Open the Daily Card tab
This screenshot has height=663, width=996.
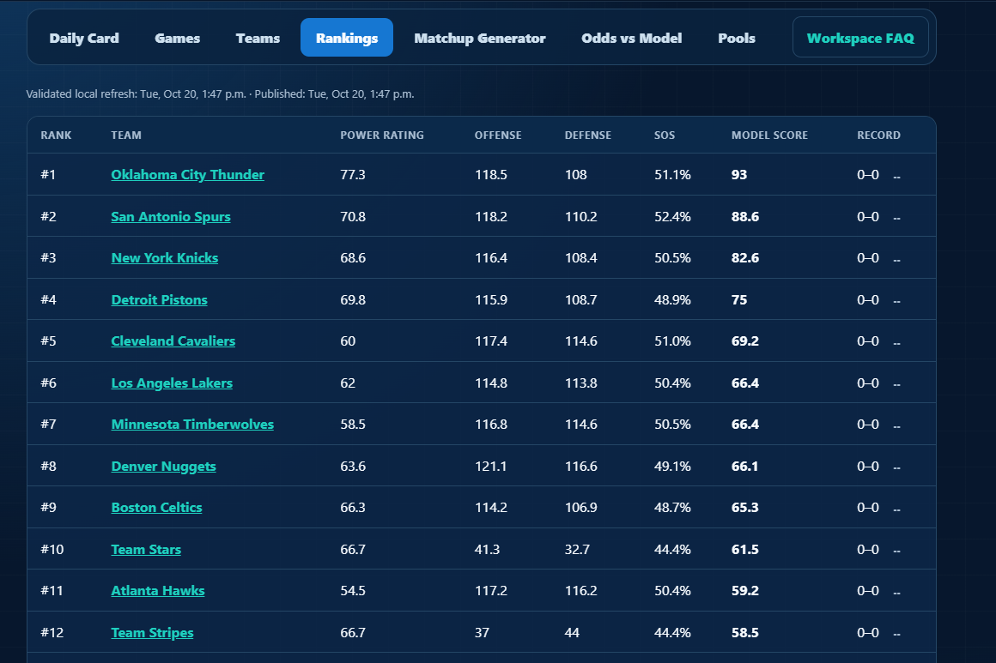(x=84, y=38)
